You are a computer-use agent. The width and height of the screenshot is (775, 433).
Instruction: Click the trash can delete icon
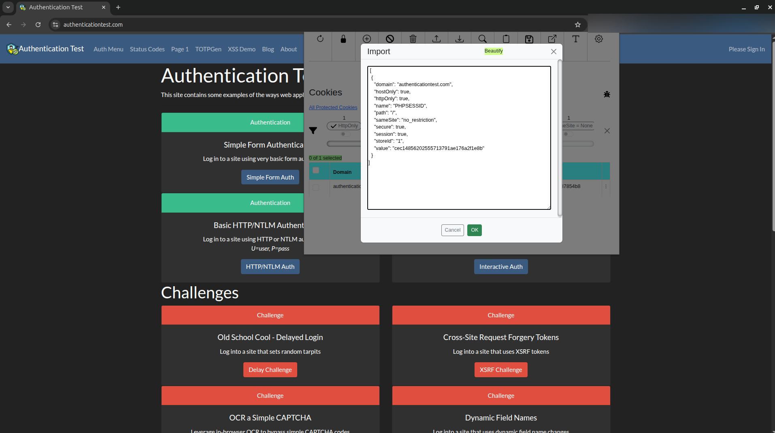point(413,39)
